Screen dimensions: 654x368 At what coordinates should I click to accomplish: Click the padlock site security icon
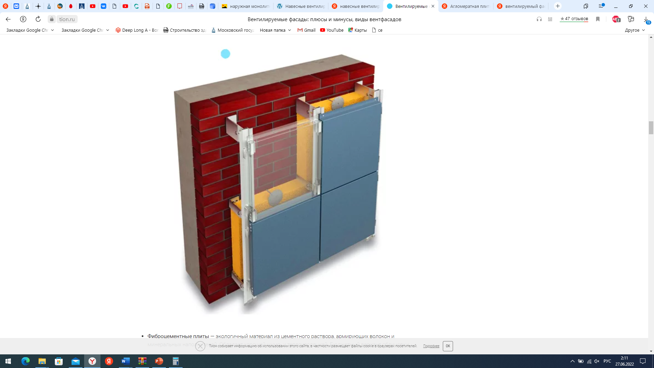[x=52, y=19]
